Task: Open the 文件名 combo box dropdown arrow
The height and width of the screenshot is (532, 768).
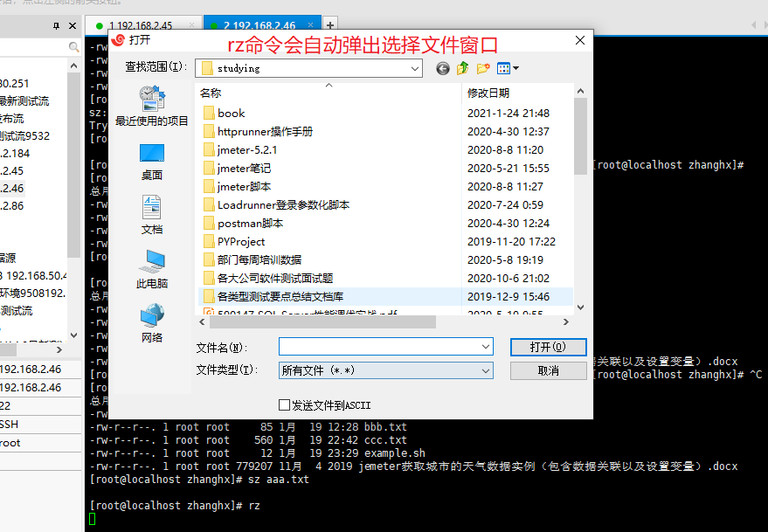Action: (x=485, y=347)
